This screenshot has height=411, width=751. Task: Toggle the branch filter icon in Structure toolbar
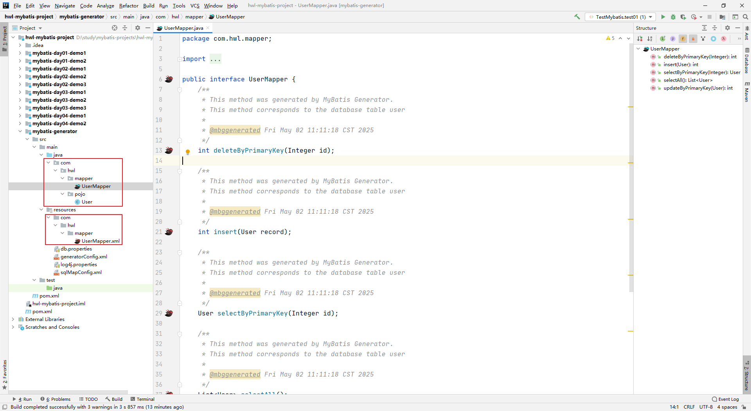click(x=703, y=39)
